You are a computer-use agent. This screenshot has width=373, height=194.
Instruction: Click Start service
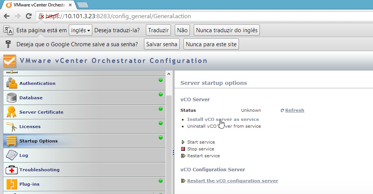201,142
